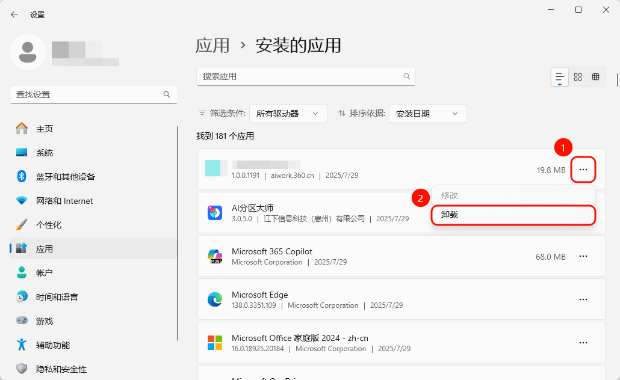Click the 找到 181 个应用 count text
Screen dimensions: 620x380
coord(225,136)
